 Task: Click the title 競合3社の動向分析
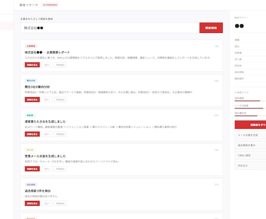point(37,87)
